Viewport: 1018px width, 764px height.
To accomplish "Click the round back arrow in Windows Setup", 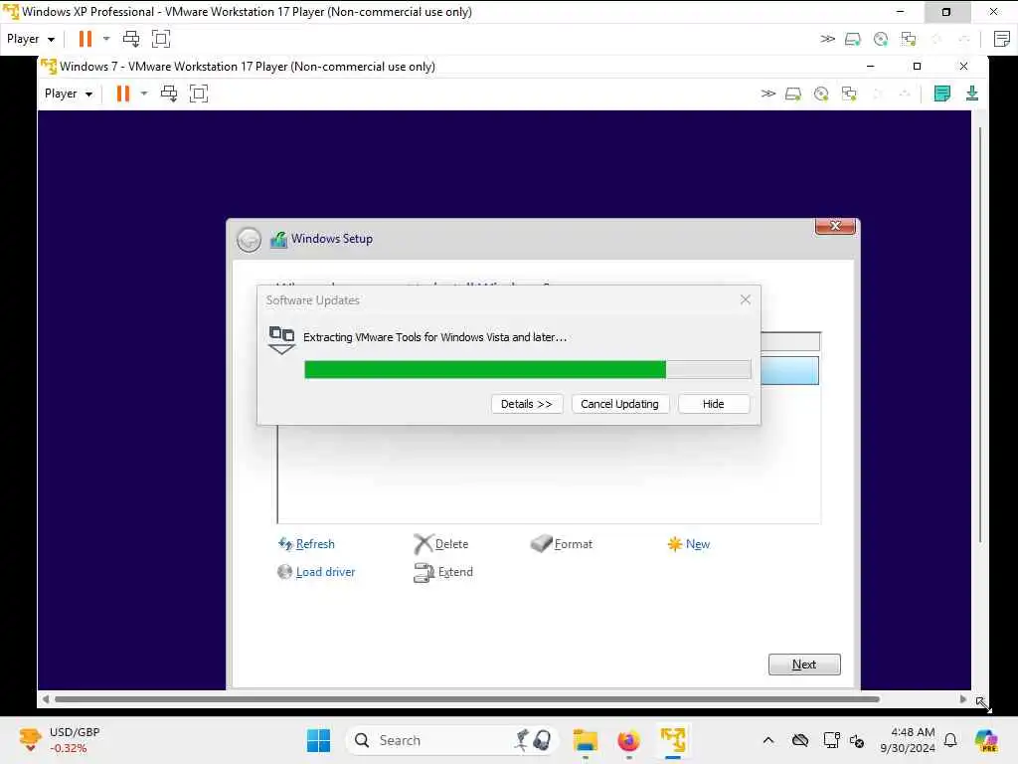I will coord(249,240).
